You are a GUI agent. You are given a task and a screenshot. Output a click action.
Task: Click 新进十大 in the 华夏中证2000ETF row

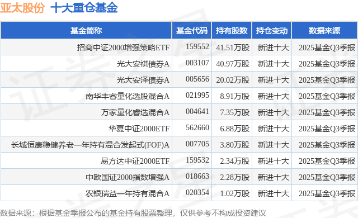pos(274,129)
